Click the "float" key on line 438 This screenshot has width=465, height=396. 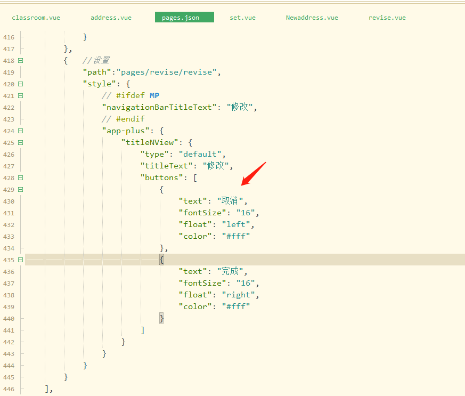coord(195,295)
